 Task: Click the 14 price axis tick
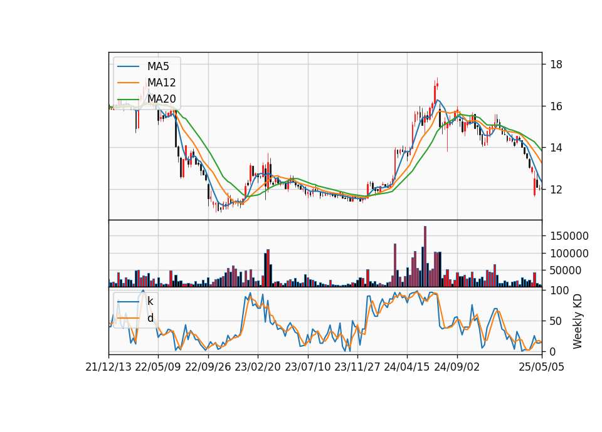[556, 148]
